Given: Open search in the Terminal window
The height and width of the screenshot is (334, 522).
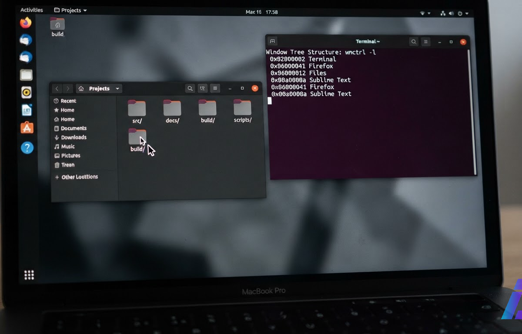Looking at the screenshot, I should (x=414, y=42).
